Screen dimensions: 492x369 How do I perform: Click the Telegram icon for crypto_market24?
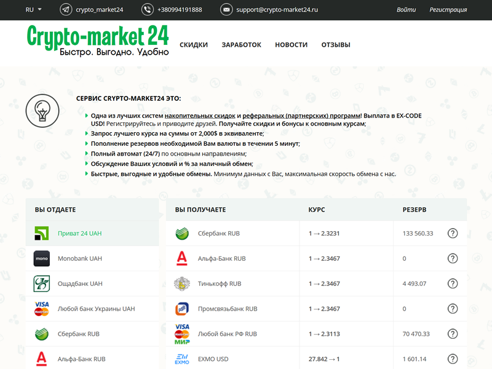66,10
